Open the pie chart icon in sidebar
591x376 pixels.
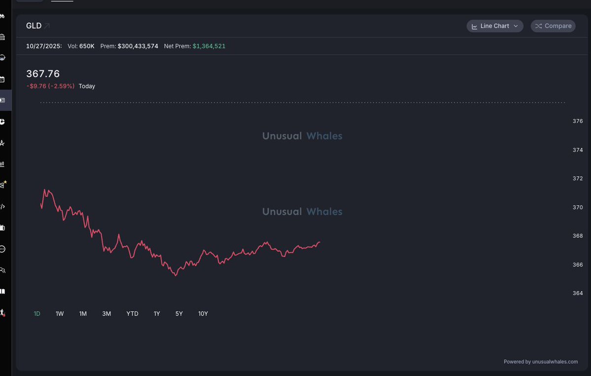[2, 121]
